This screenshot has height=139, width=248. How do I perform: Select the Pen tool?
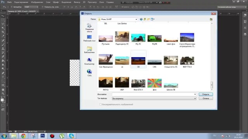point(3,73)
